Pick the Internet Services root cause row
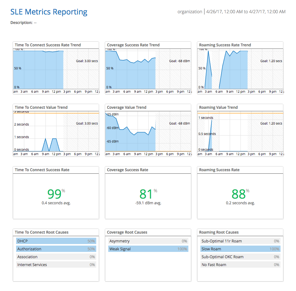Viewport: 296px width, 291px height. pos(56,265)
